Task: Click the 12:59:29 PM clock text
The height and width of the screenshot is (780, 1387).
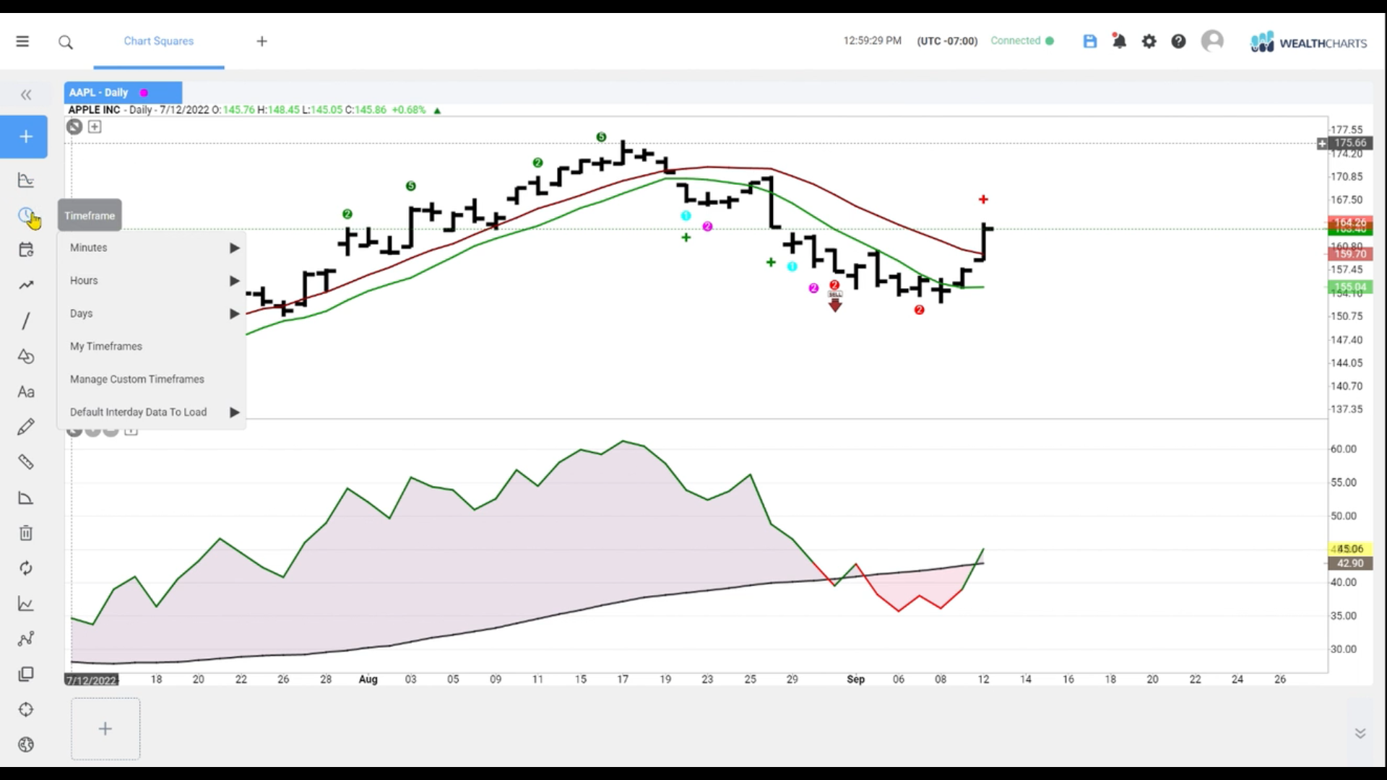Action: (873, 40)
